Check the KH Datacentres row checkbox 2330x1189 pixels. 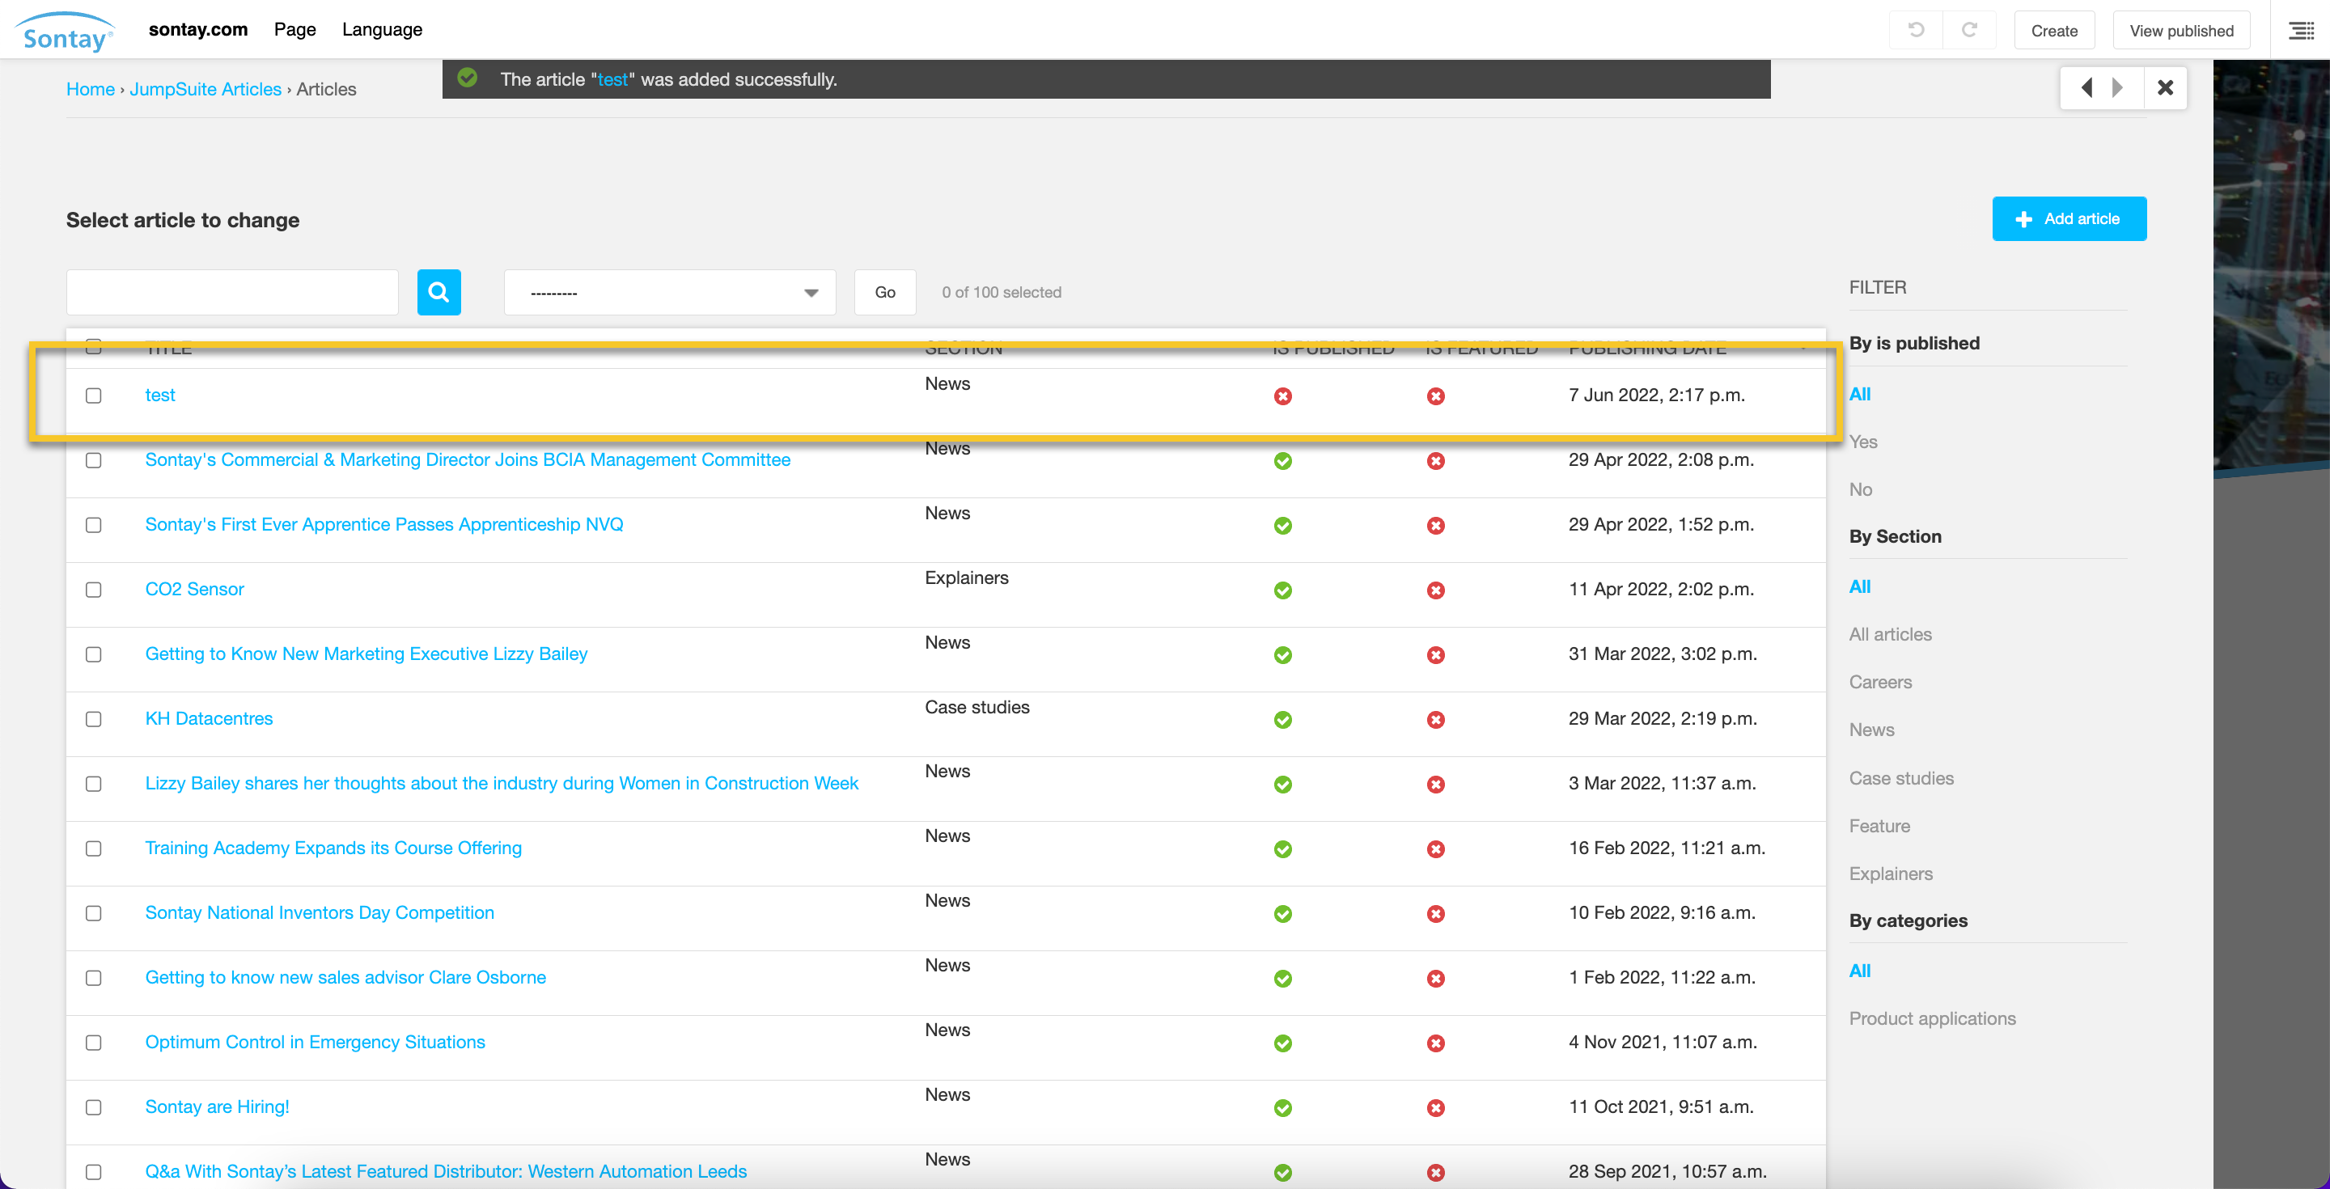pos(93,719)
